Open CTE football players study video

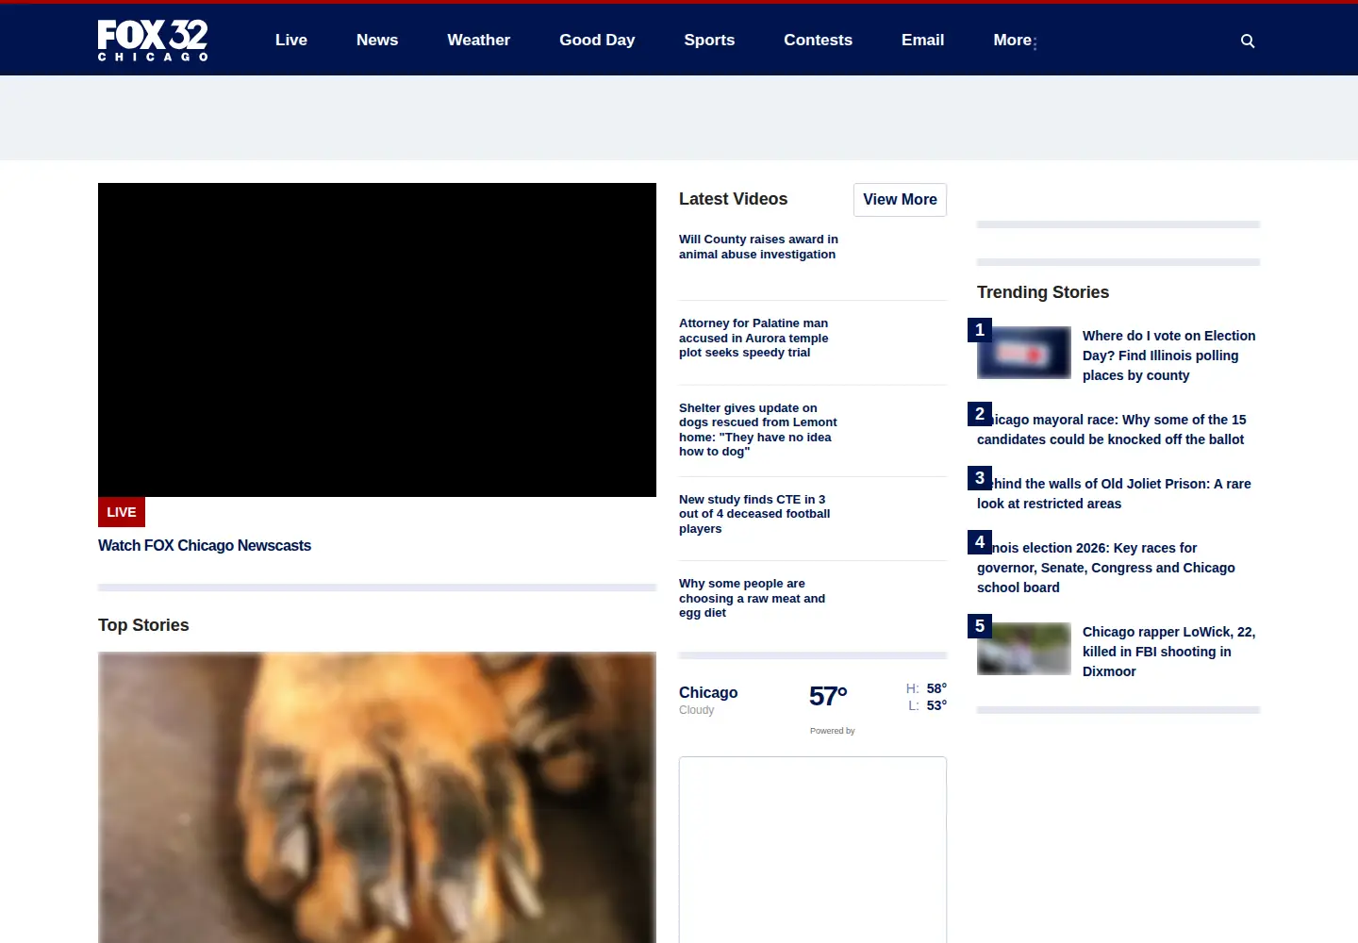click(754, 514)
